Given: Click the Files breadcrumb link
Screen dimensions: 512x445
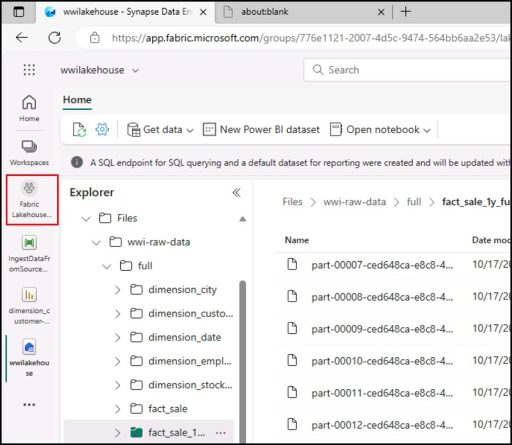Looking at the screenshot, I should pyautogui.click(x=292, y=202).
